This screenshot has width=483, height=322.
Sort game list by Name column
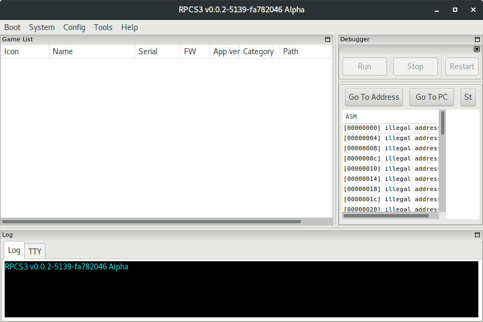point(92,52)
